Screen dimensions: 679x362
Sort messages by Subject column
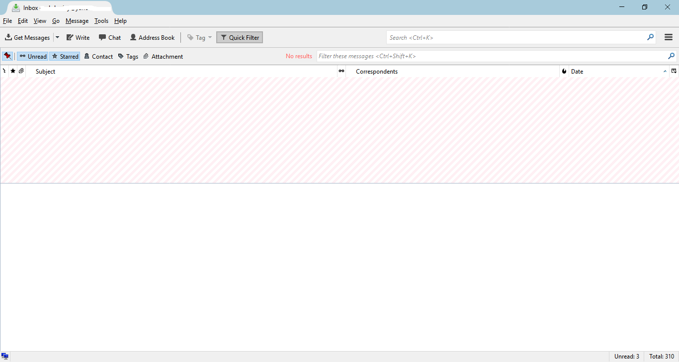[181, 71]
